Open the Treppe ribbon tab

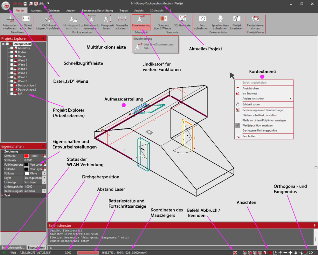tap(123, 10)
